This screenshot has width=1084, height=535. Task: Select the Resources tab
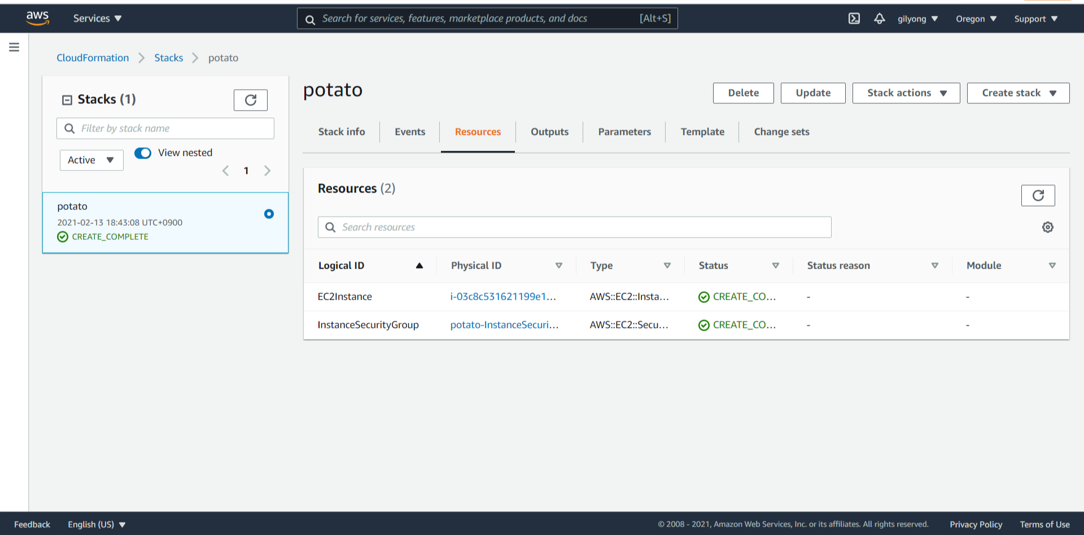click(x=478, y=131)
